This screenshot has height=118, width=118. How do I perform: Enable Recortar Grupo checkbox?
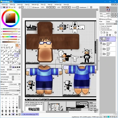click(100, 28)
